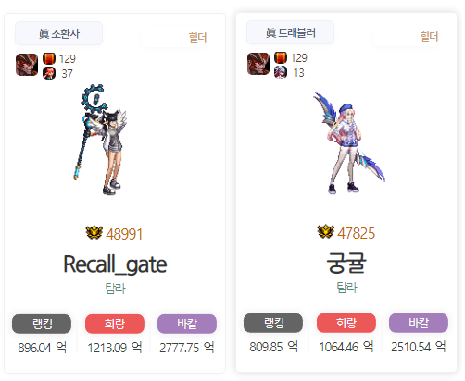Click the 소환사 class badge
This screenshot has width=465, height=381.
pyautogui.click(x=58, y=33)
